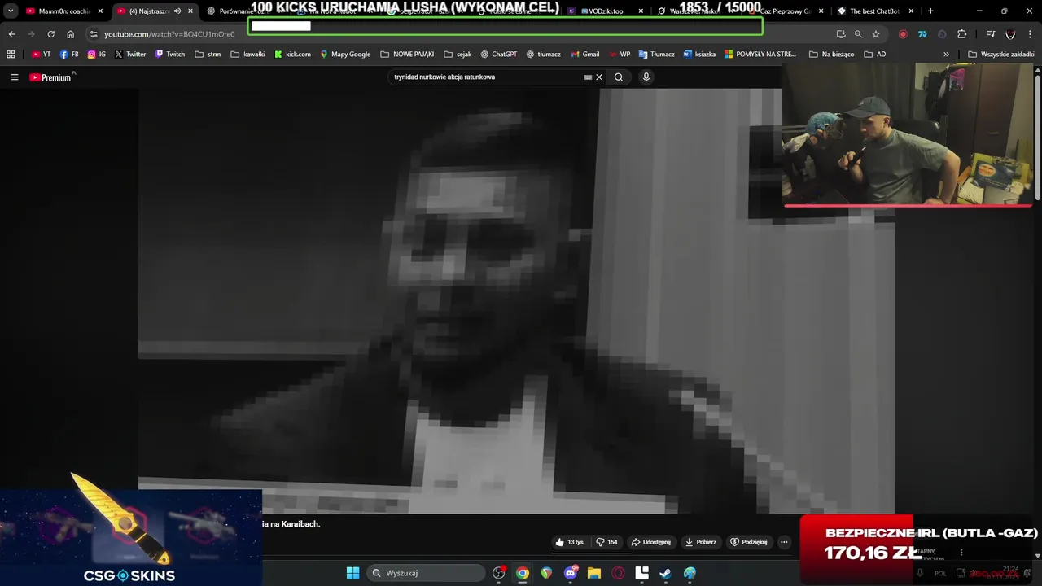
Task: Open the zoom magnifier icon in address bar
Action: [858, 34]
